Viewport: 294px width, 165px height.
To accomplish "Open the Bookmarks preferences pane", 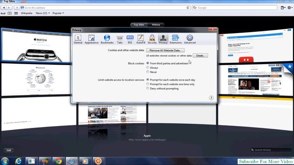I will pos(107,39).
